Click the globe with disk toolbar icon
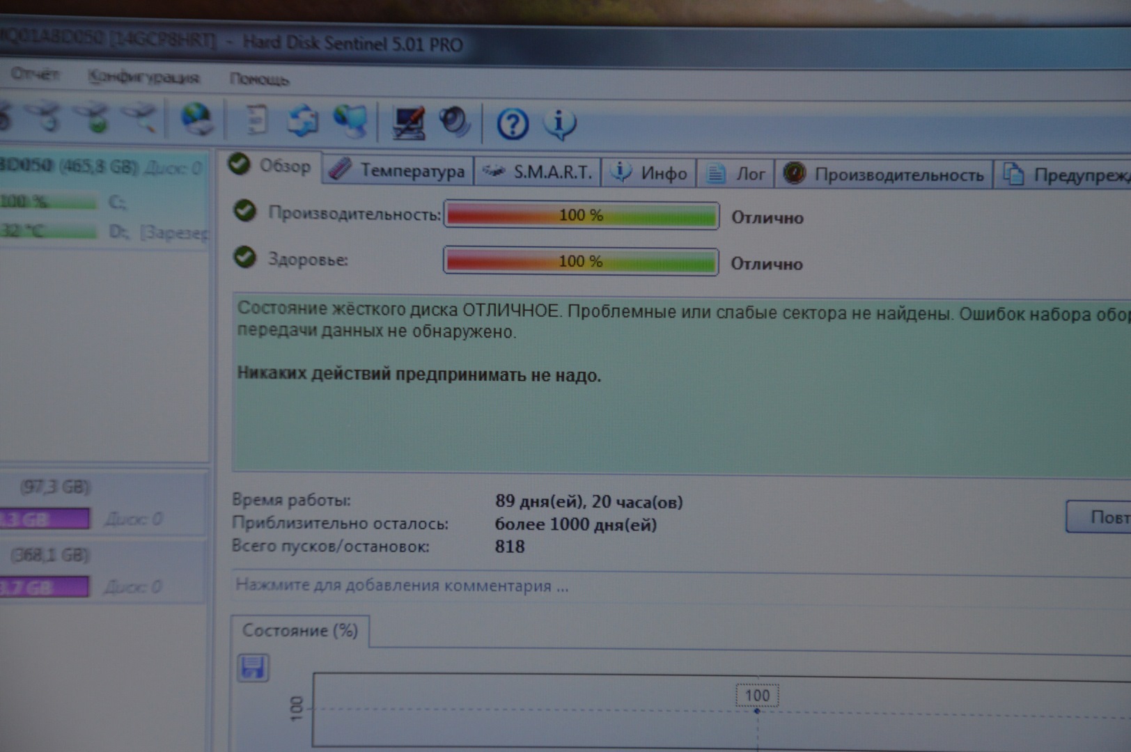 196,118
